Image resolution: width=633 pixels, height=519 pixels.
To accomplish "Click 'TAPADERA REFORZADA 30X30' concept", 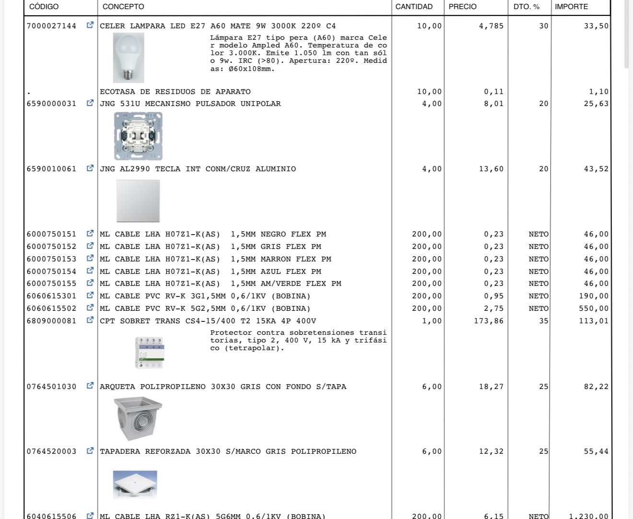I will pos(228,451).
